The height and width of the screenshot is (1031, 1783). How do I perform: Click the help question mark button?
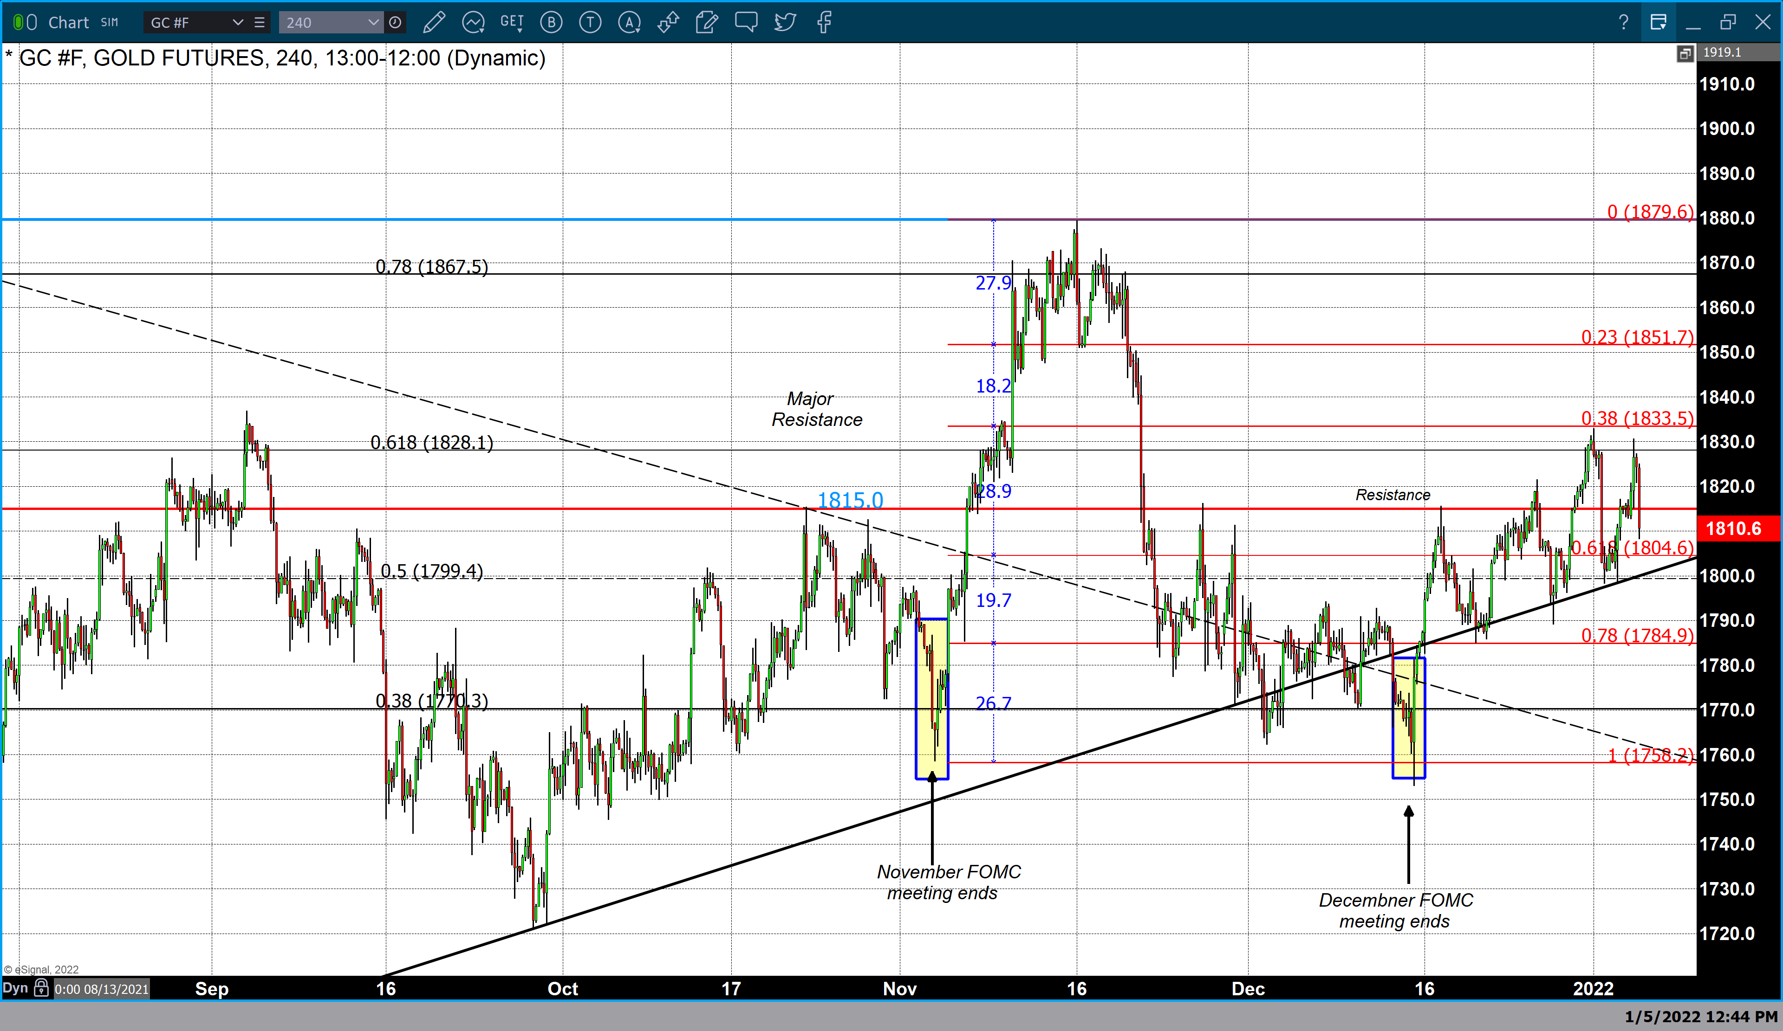coord(1623,23)
